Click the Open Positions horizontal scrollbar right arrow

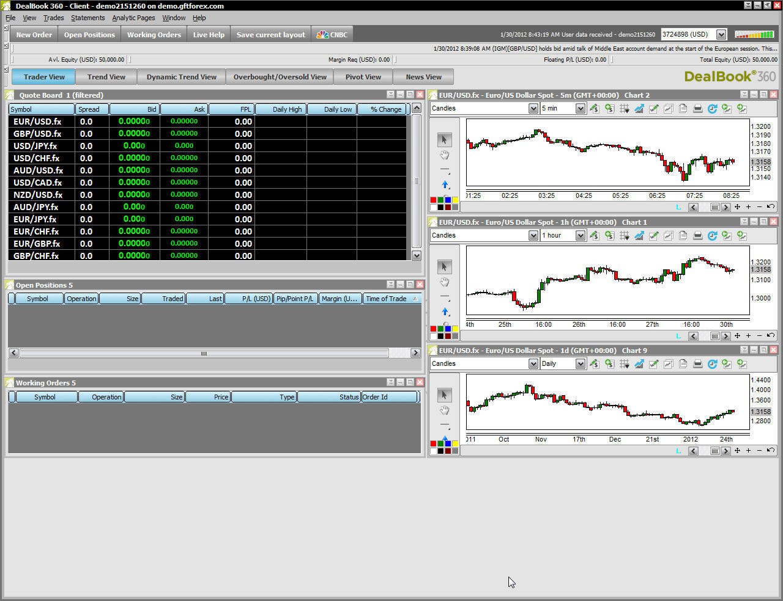(x=415, y=353)
